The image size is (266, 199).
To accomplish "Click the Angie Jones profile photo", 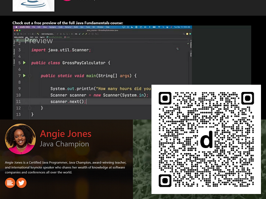I will (21, 139).
